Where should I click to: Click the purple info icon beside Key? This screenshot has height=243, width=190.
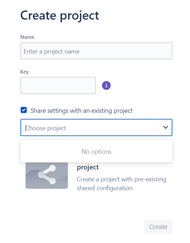click(106, 85)
